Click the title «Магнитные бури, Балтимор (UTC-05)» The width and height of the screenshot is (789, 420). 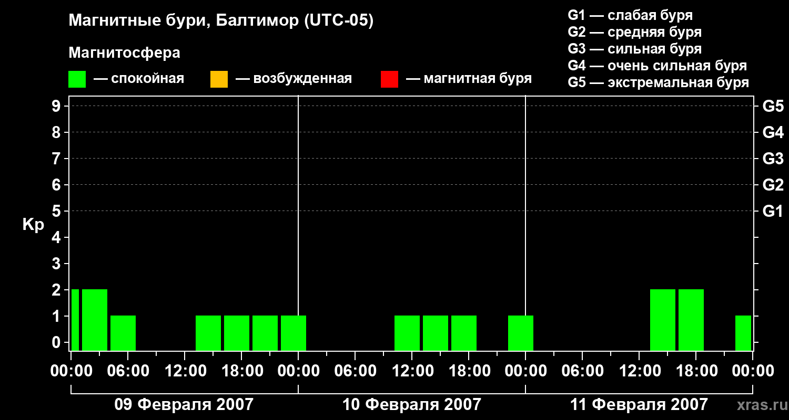pyautogui.click(x=221, y=21)
